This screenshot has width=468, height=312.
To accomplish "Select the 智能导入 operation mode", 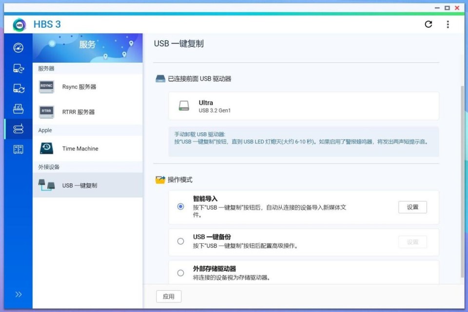I will (180, 207).
